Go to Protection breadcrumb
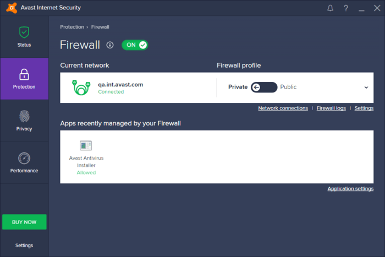The image size is (385, 257). [72, 27]
